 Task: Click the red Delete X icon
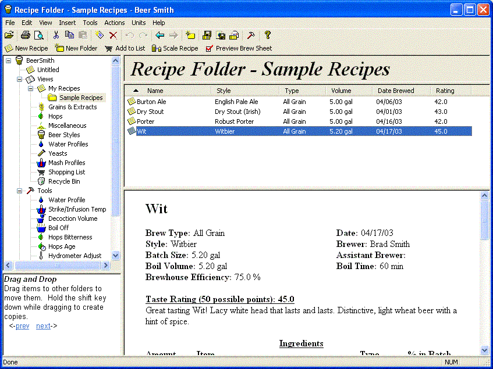tap(113, 35)
